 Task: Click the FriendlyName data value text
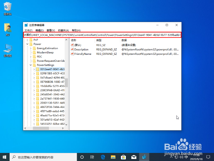[150, 54]
